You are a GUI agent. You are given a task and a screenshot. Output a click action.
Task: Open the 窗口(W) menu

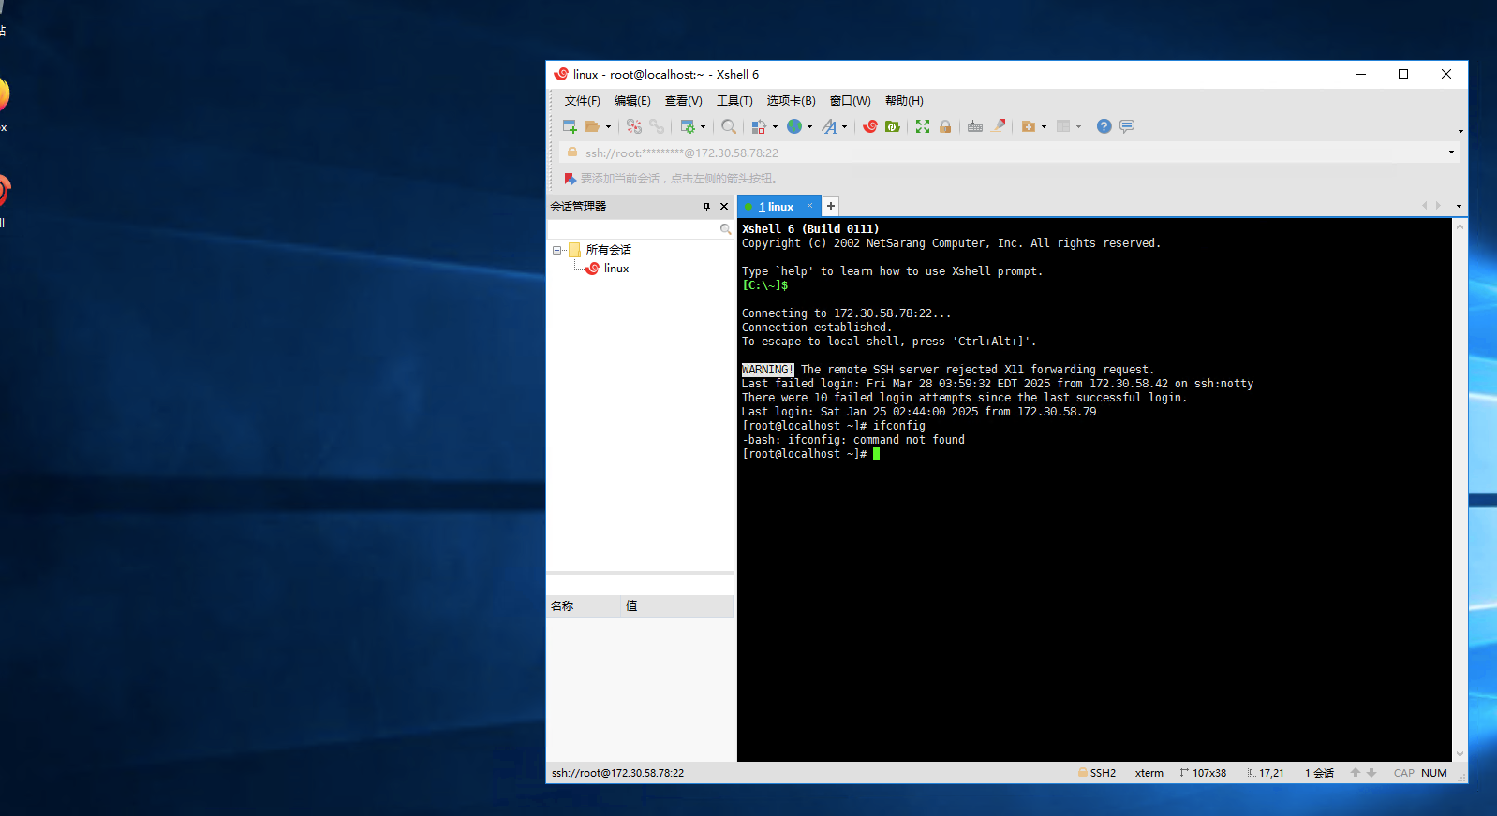850,101
